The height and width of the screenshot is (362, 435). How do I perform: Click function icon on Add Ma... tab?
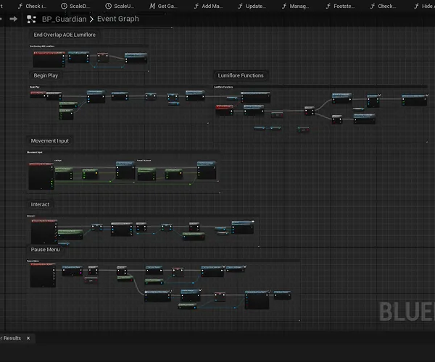pos(196,6)
